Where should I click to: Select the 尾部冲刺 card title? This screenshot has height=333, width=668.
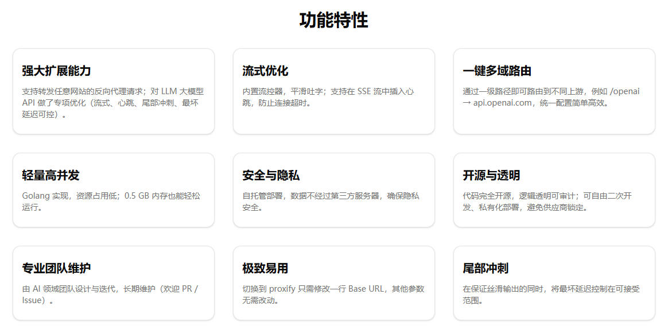click(486, 269)
